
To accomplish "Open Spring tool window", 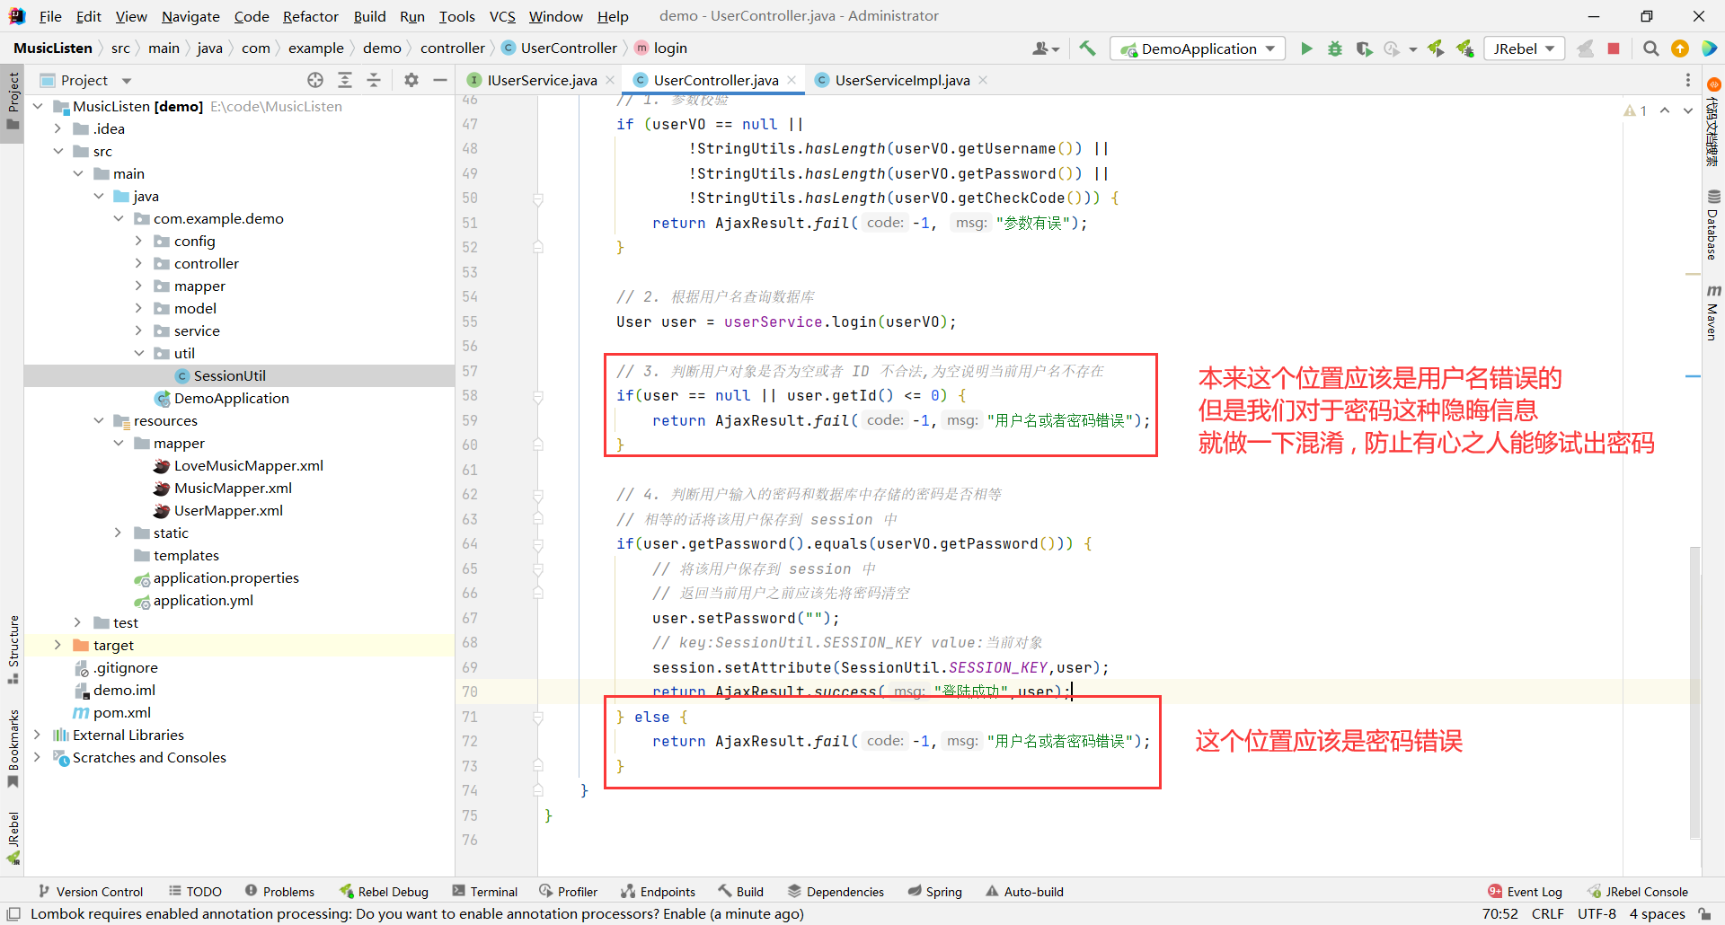I will [934, 892].
